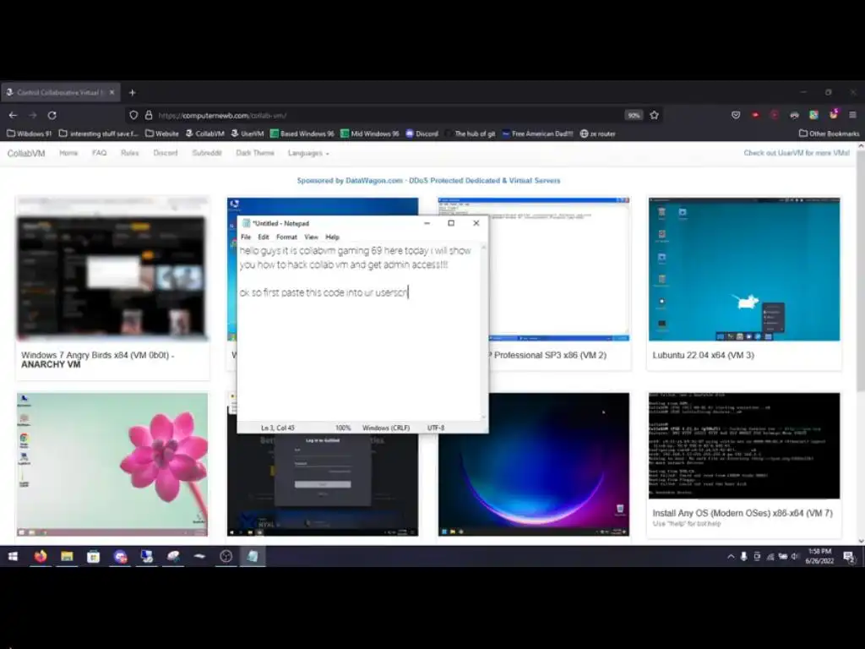Open the Notepad View menu
The image size is (865, 649).
(x=311, y=237)
